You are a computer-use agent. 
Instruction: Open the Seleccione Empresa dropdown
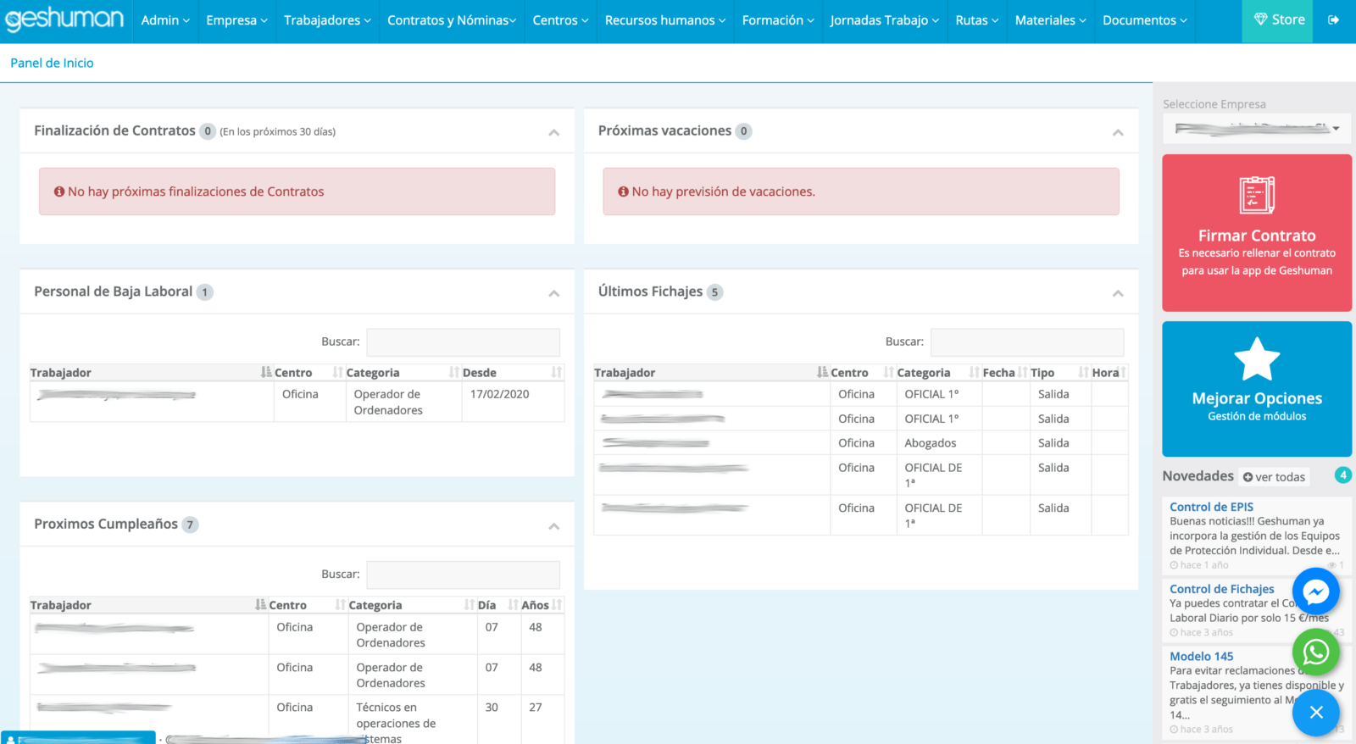click(x=1257, y=129)
